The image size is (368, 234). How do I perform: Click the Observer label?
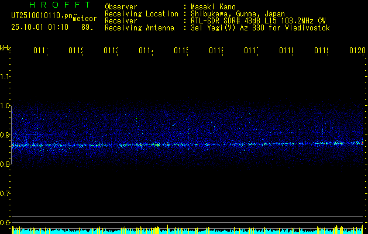(x=121, y=7)
